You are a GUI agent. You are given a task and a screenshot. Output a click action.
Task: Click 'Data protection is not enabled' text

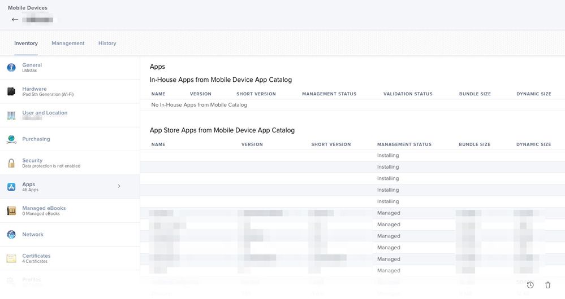pyautogui.click(x=51, y=166)
